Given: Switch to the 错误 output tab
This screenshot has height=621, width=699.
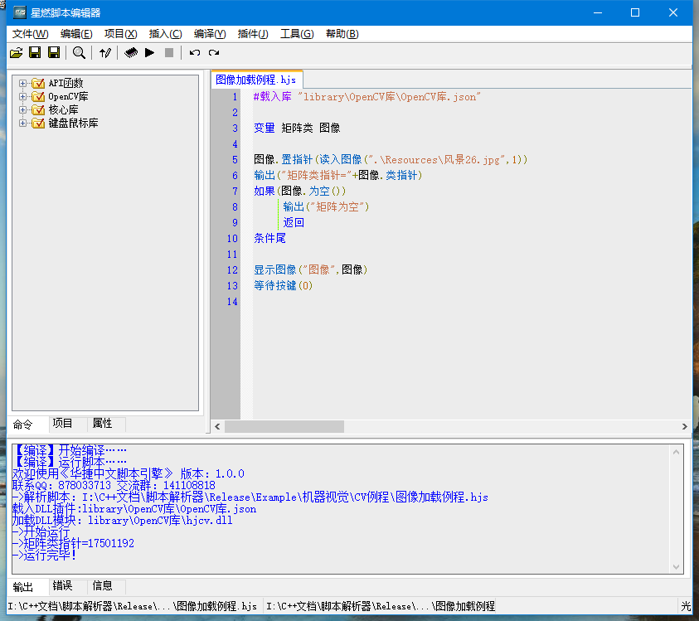Looking at the screenshot, I should 63,586.
